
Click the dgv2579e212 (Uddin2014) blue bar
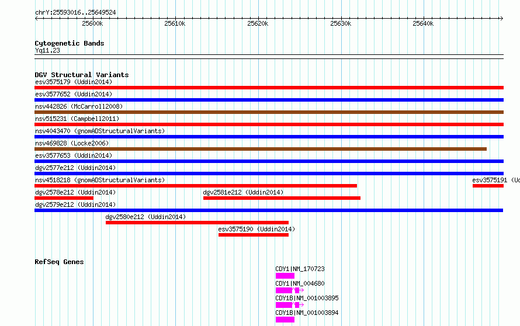pos(269,210)
